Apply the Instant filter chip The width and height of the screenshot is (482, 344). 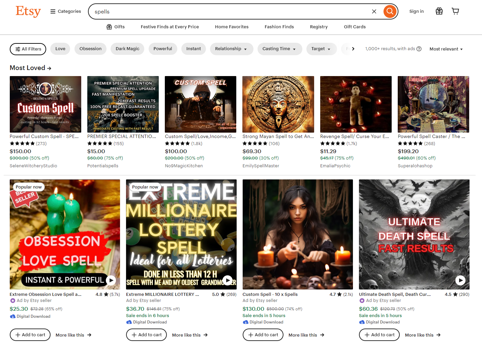click(x=193, y=49)
